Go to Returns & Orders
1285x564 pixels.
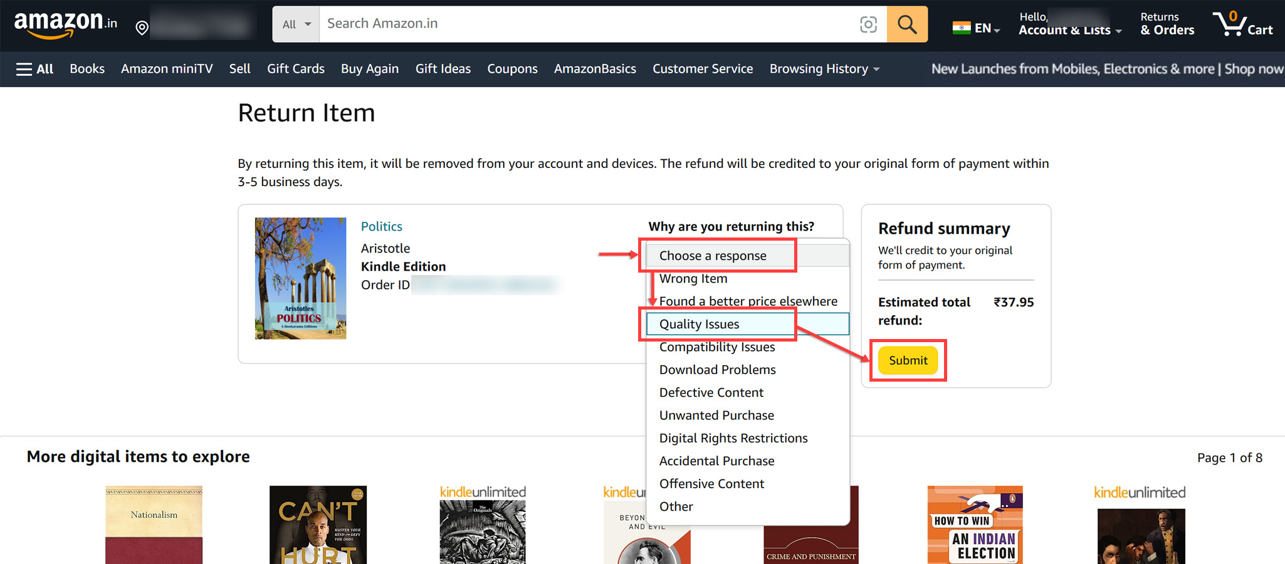click(1167, 24)
